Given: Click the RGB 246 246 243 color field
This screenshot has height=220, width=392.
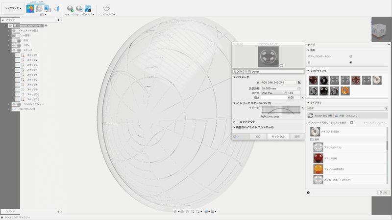Looking at the screenshot, I should (278, 82).
